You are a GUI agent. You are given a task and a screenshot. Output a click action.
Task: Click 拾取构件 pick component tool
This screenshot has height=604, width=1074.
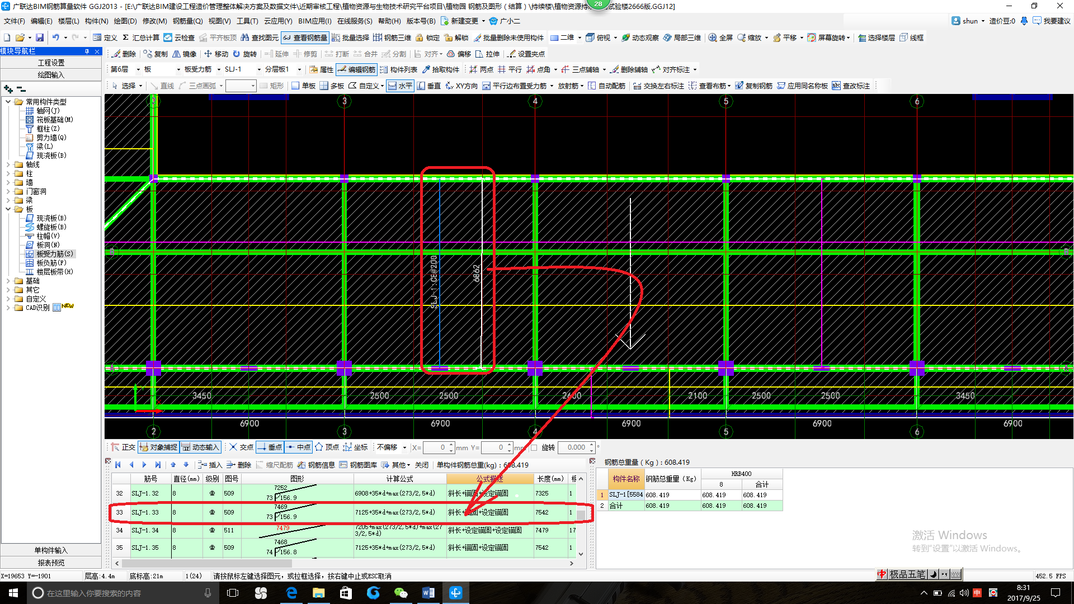(440, 69)
